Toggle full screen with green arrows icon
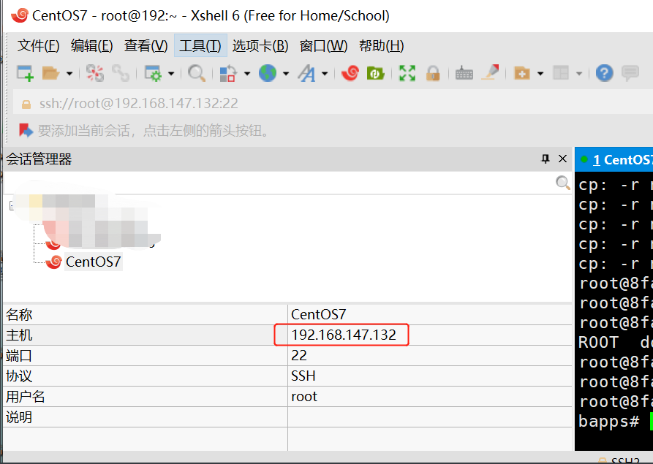Image resolution: width=653 pixels, height=464 pixels. coord(407,73)
